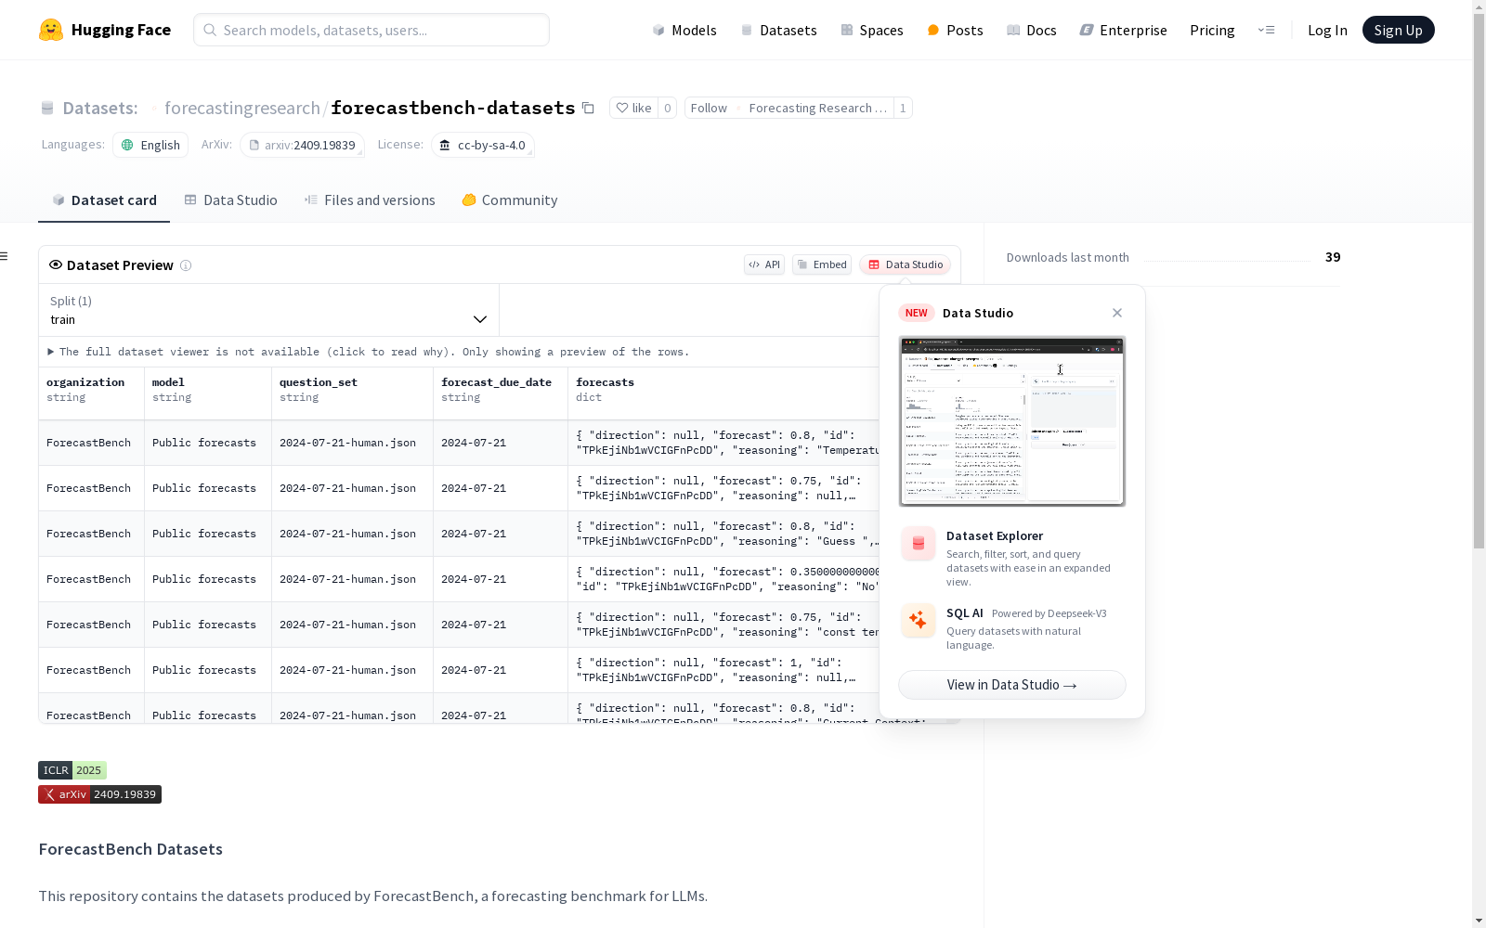Expand the full dataset viewer notice
Viewport: 1486px width, 928px height.
coord(369,352)
